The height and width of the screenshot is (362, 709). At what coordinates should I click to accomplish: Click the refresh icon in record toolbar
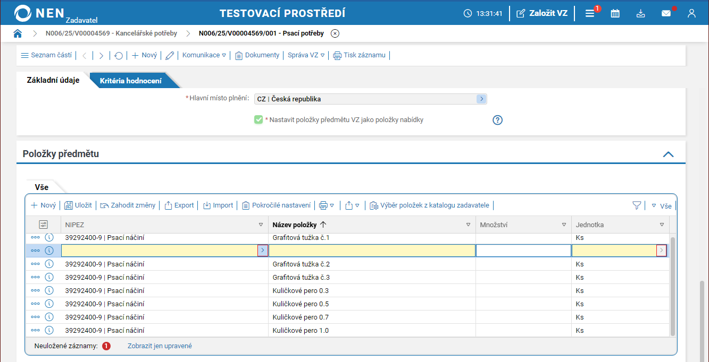point(119,55)
